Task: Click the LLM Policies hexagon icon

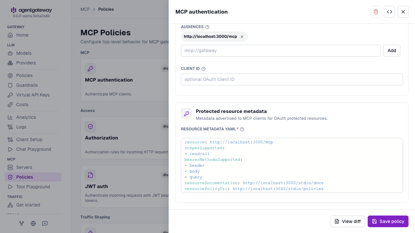Action: pos(10,75)
